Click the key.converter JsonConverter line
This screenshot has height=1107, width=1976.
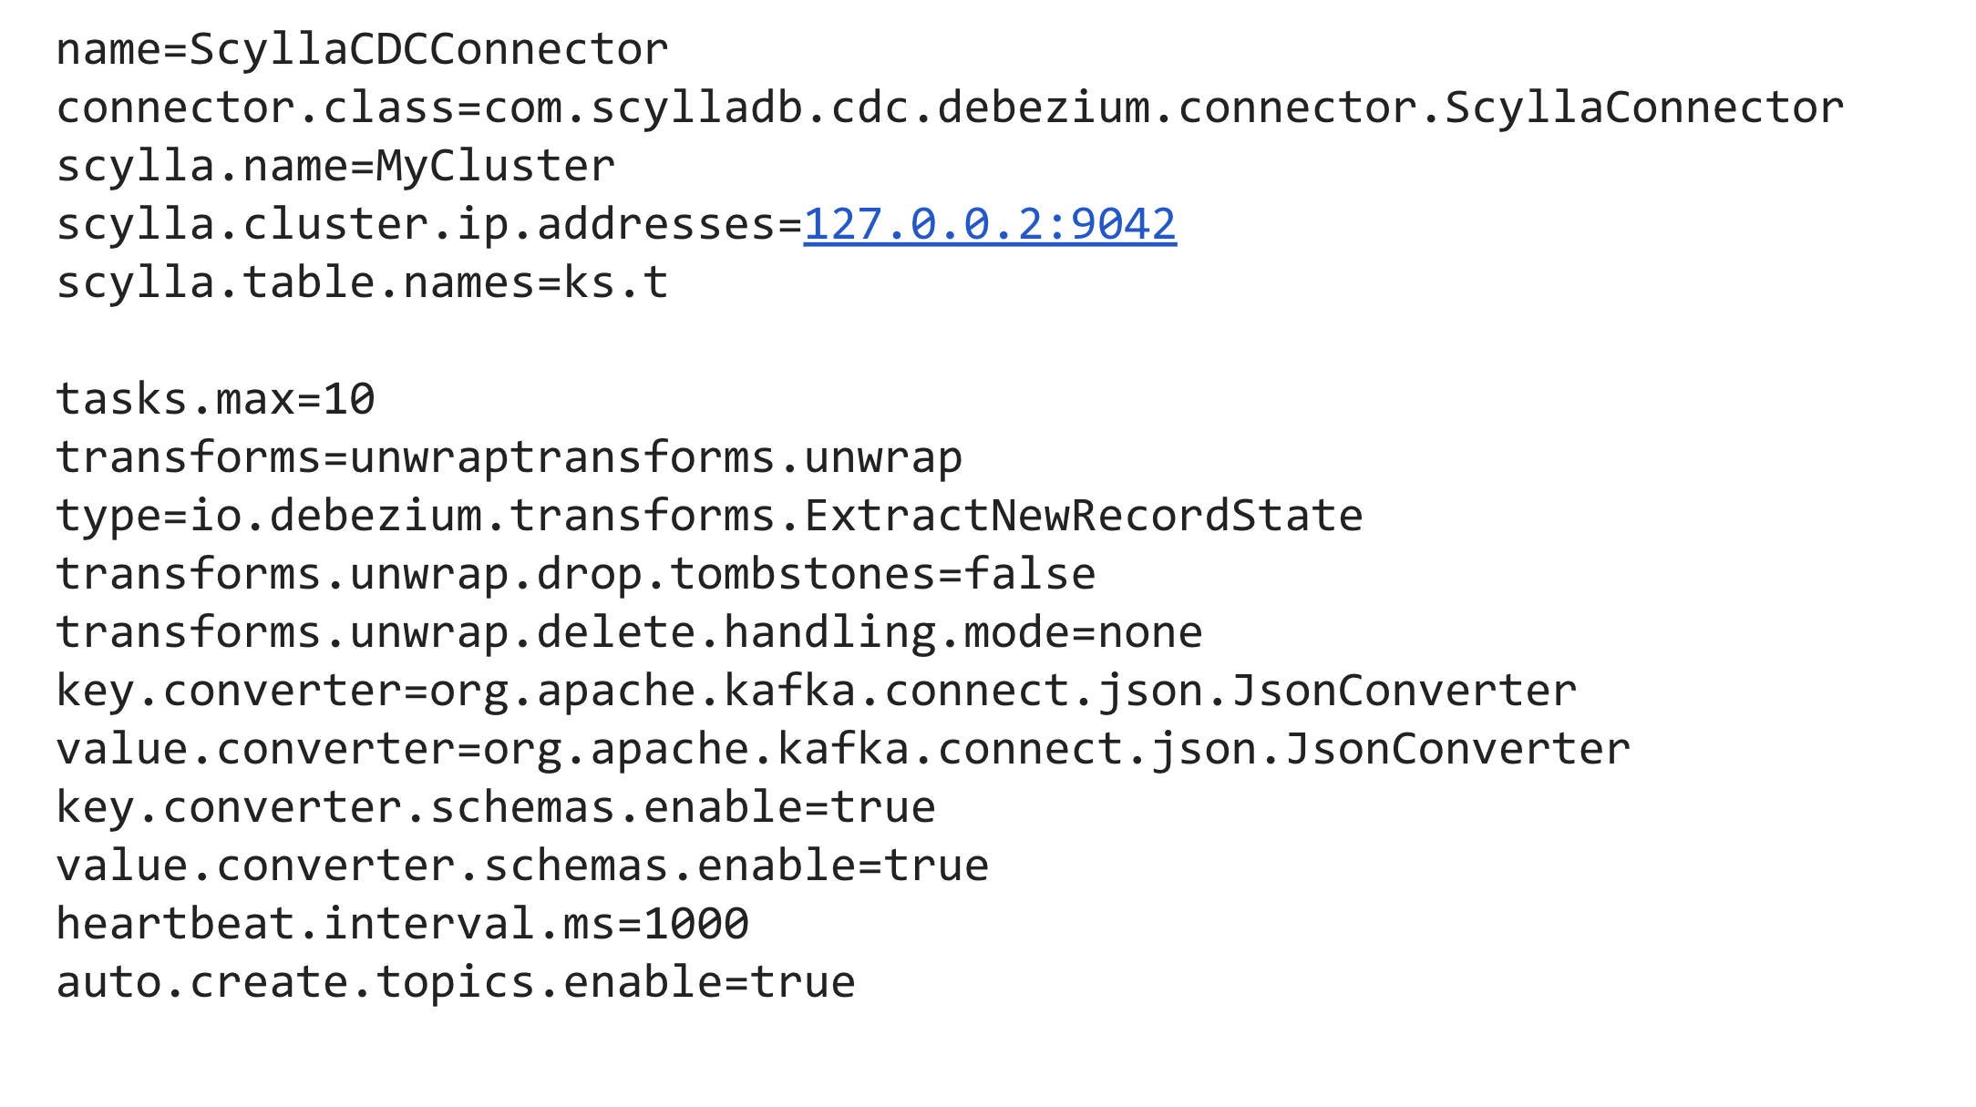coord(817,691)
